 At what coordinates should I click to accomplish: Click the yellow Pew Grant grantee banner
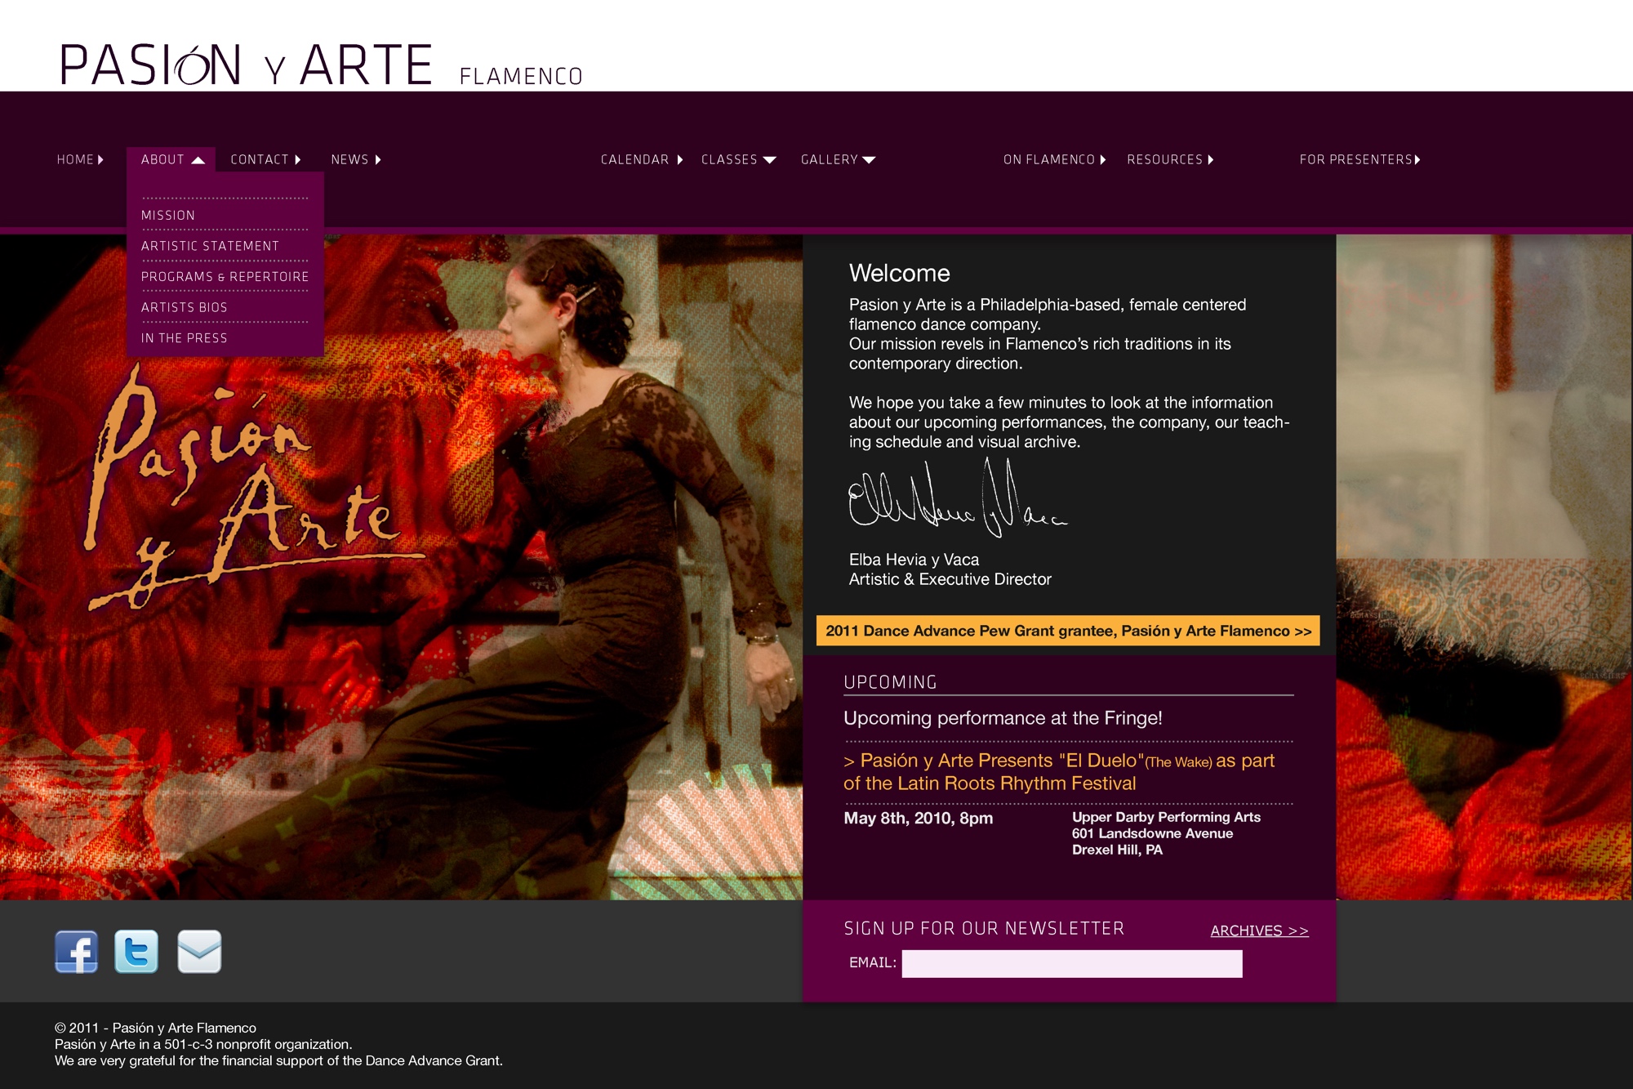click(1068, 631)
